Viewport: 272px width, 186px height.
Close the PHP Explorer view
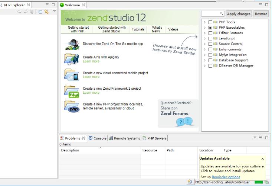[x=28, y=5]
